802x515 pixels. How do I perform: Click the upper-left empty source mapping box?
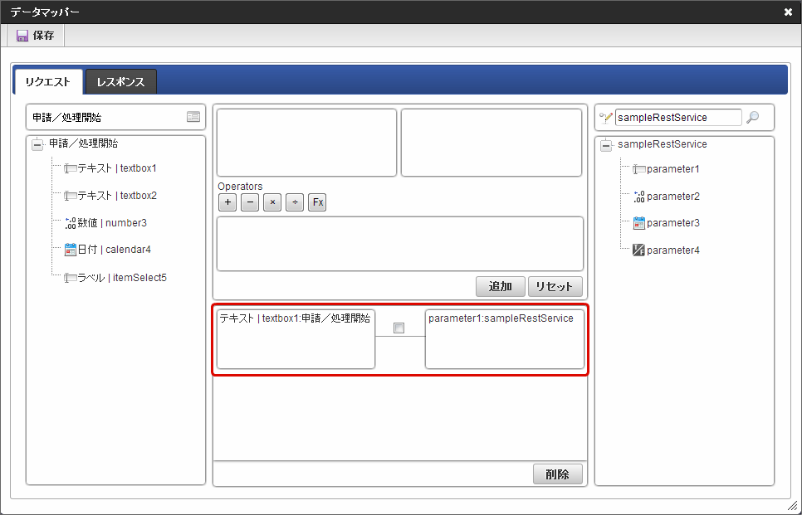[307, 143]
